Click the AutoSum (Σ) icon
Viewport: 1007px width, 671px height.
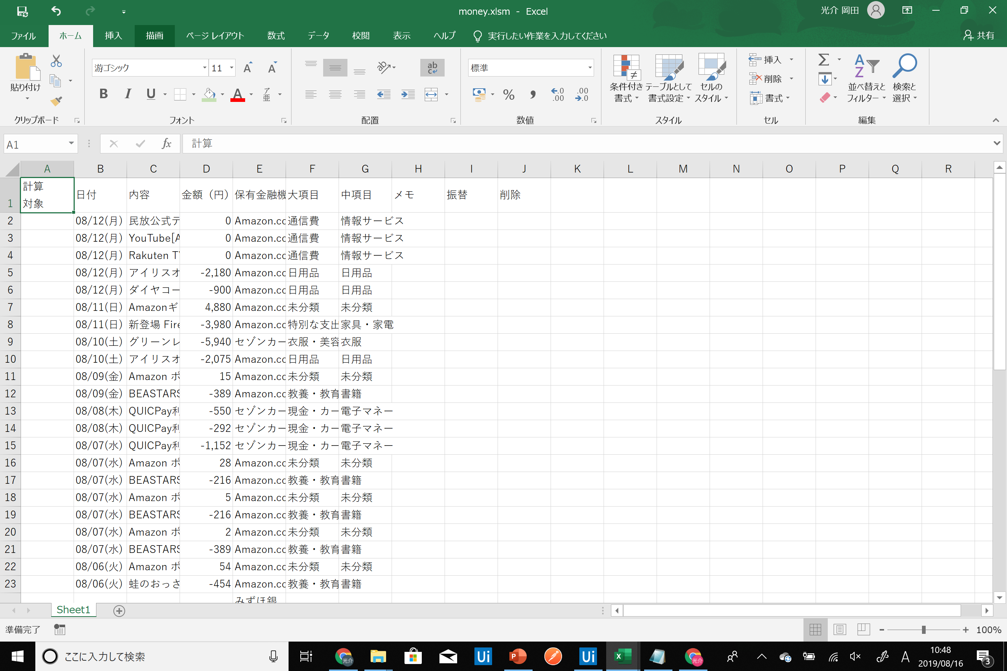point(823,60)
